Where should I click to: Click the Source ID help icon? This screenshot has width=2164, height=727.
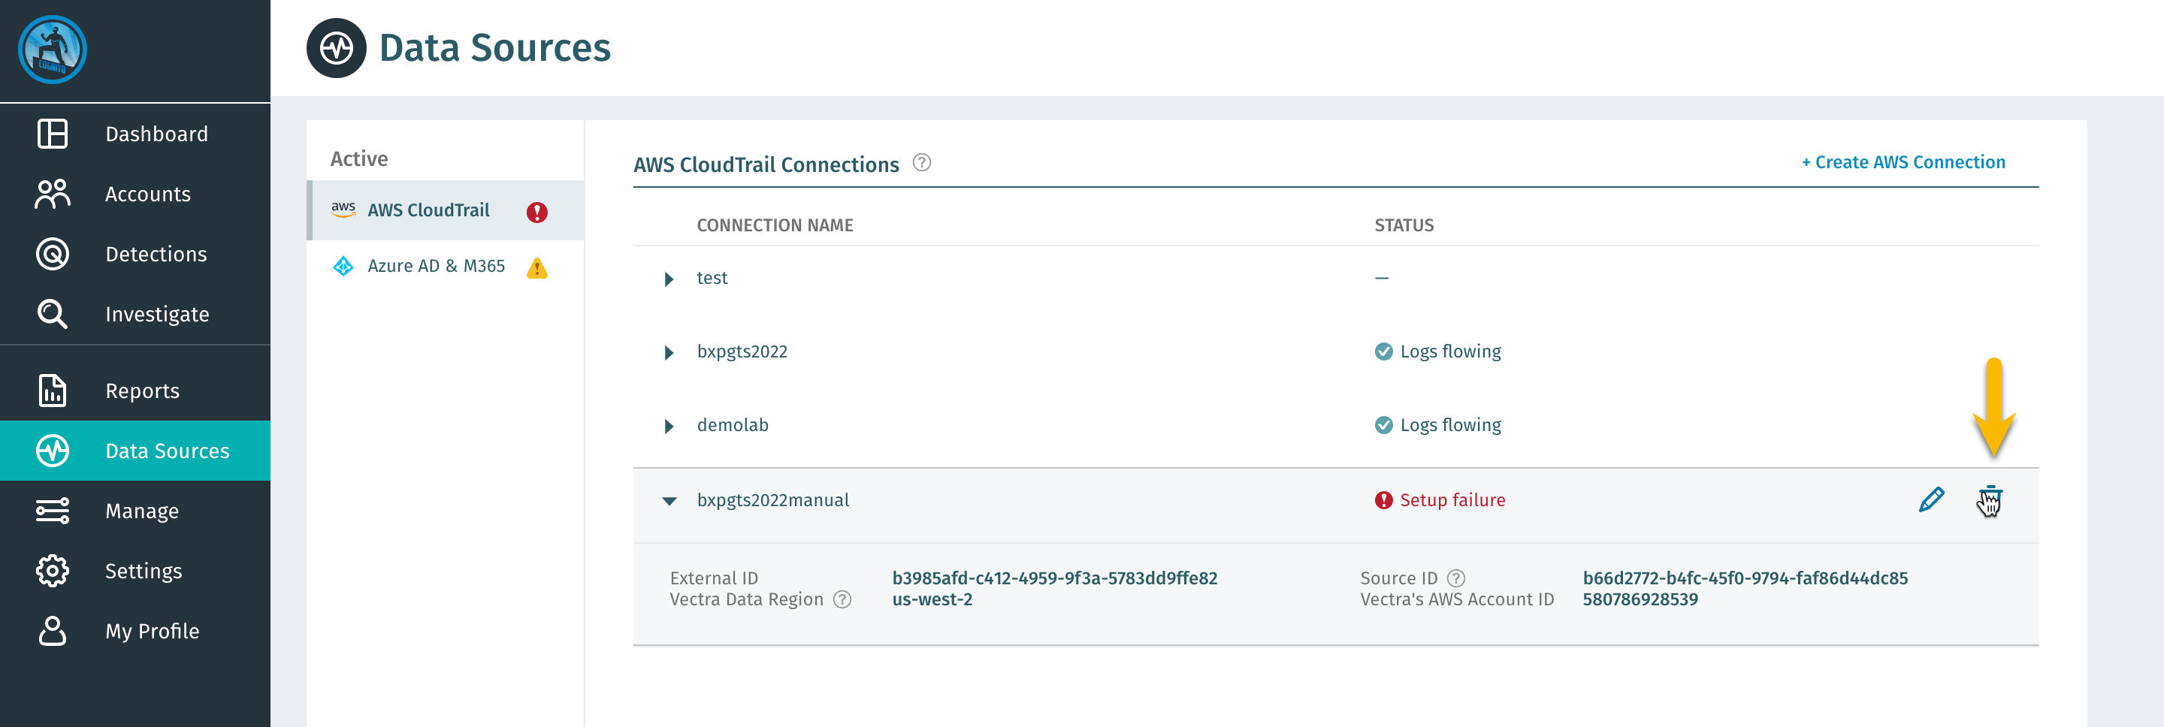(x=1456, y=578)
